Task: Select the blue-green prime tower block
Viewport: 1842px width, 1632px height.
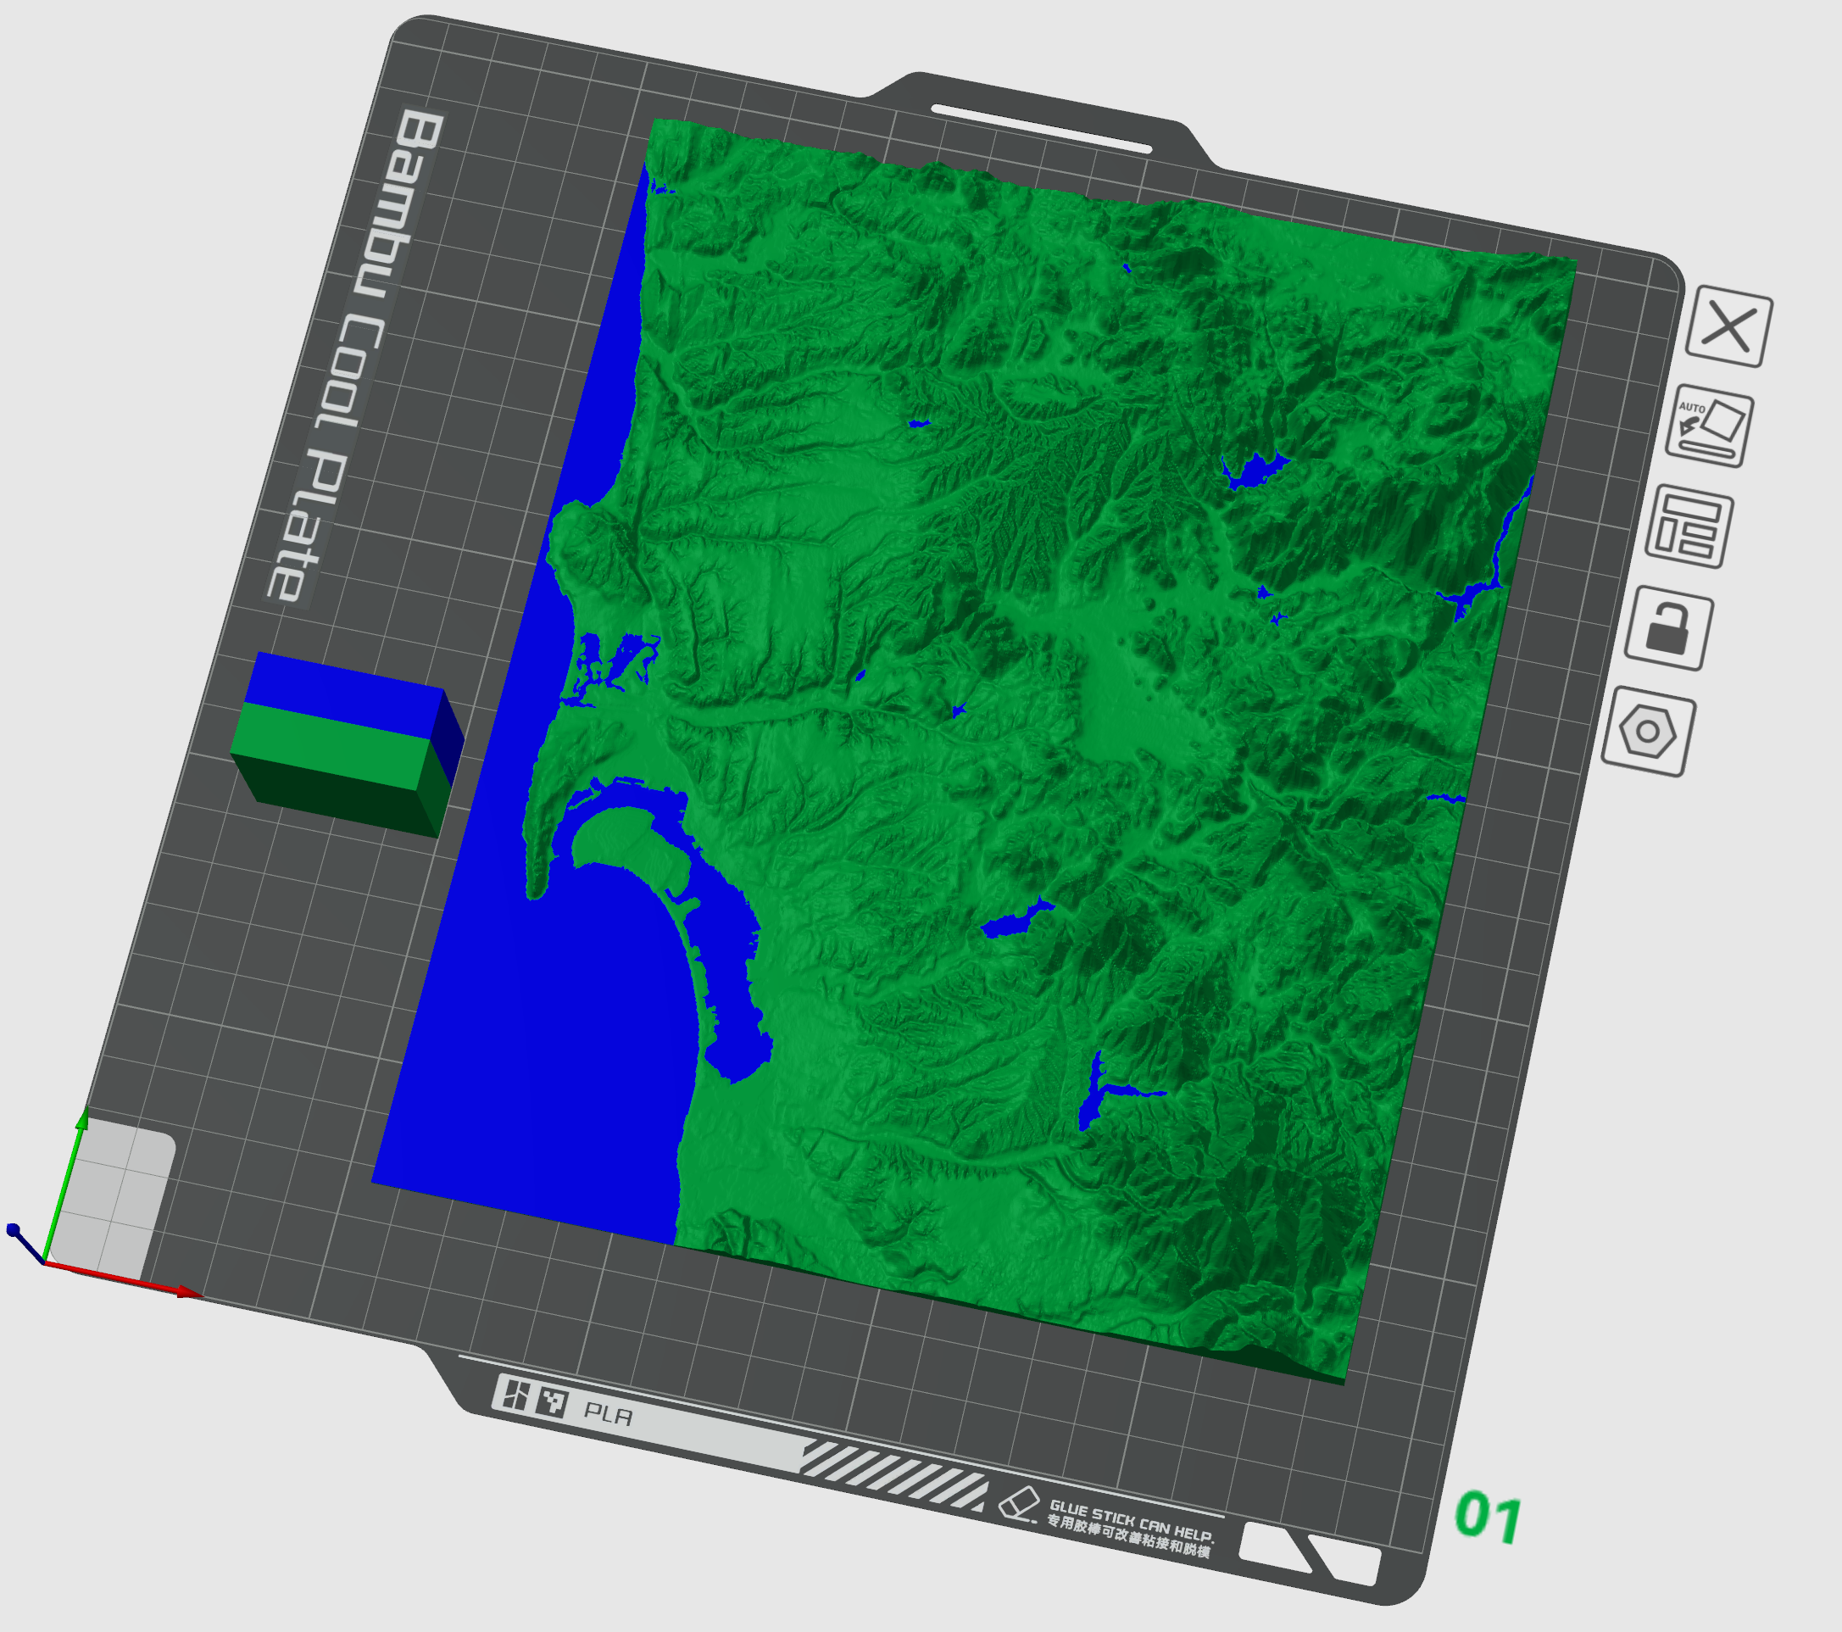Action: (x=348, y=744)
